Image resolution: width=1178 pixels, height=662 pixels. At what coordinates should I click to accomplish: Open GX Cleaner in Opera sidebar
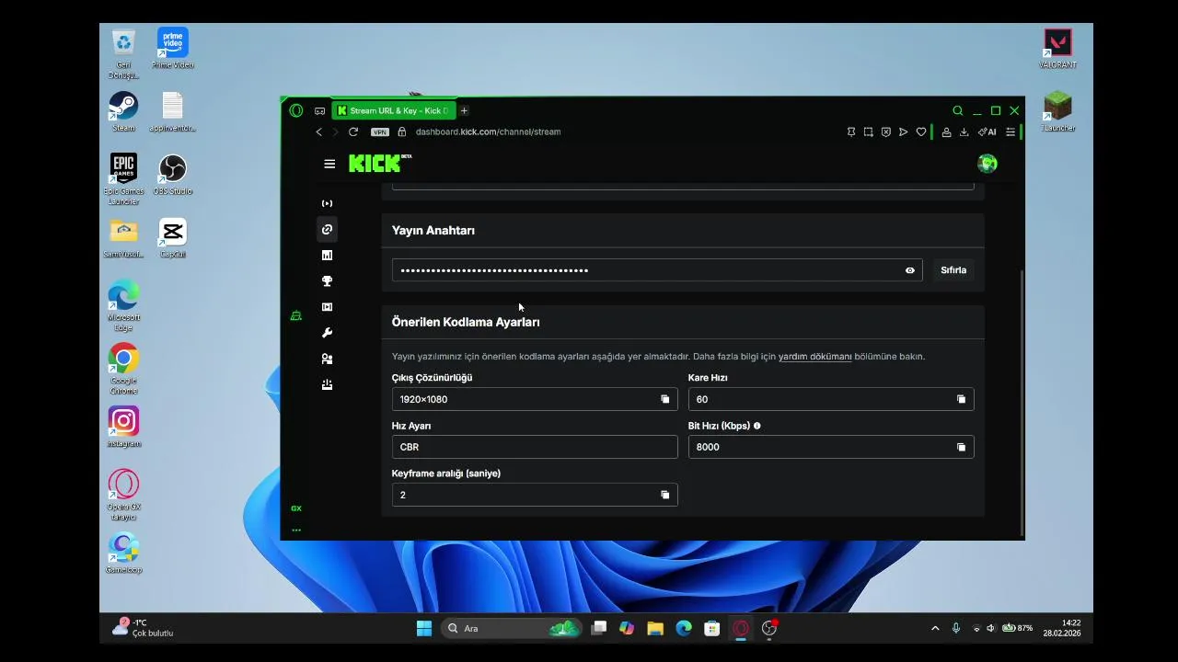pos(295,315)
